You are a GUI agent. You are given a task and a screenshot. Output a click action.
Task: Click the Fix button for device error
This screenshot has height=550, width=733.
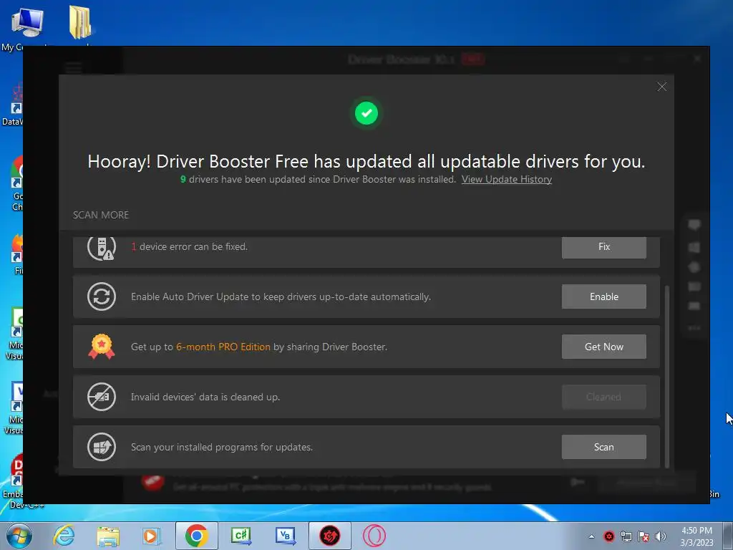[603, 247]
